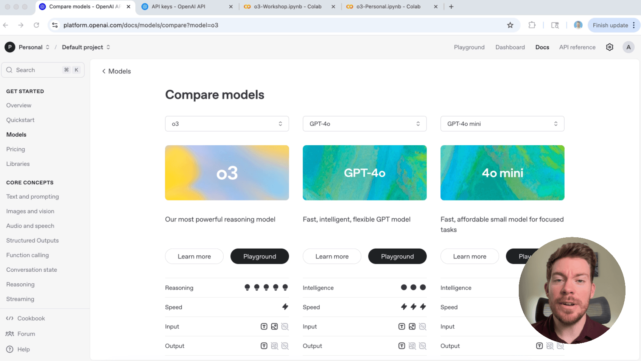
Task: Click the GPT-4o text input type icon
Action: click(x=402, y=327)
